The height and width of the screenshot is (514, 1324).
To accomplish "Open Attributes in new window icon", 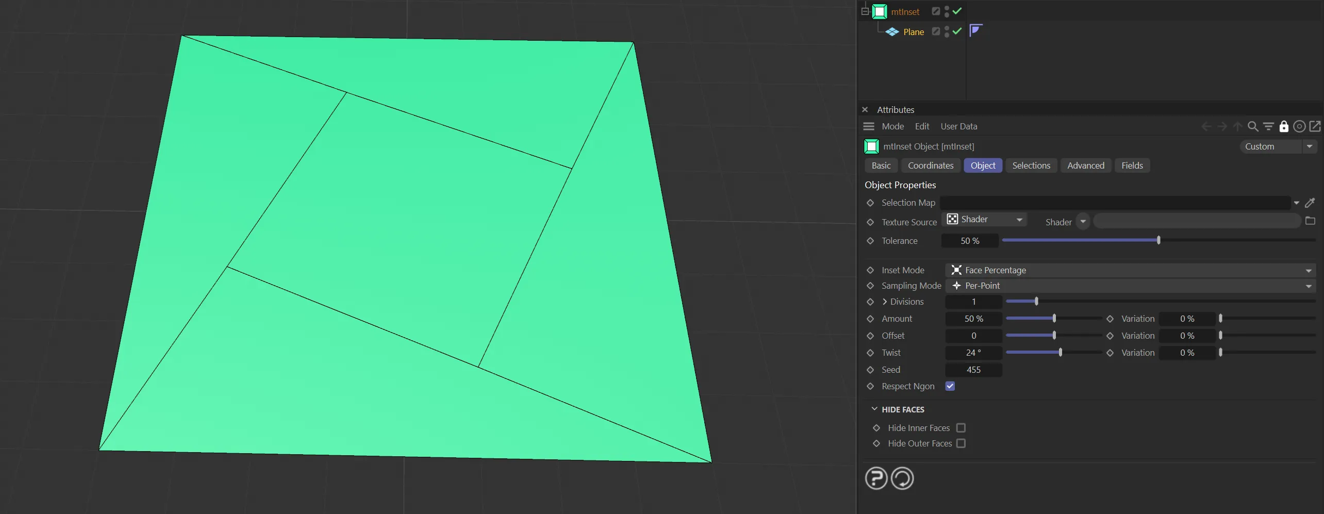I will (1315, 126).
